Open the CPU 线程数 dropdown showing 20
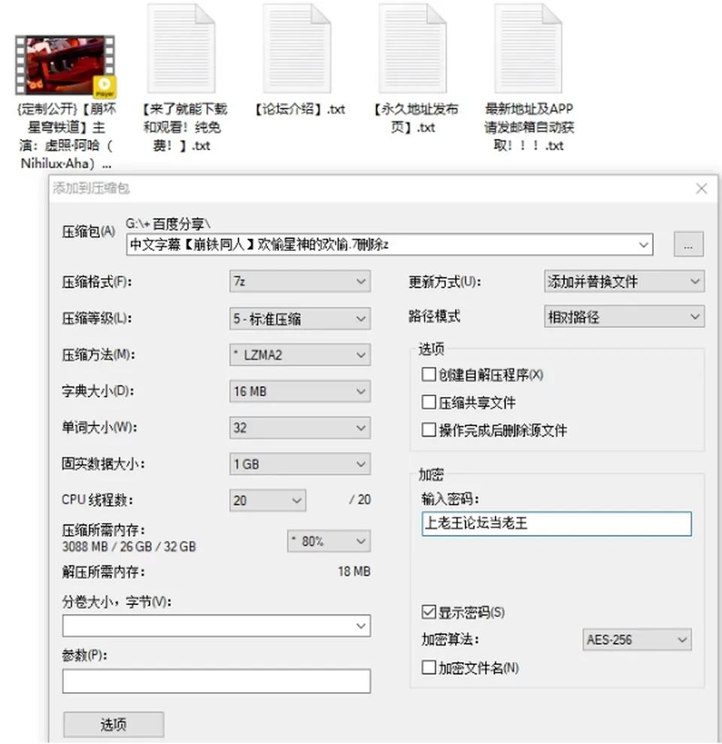Image resolution: width=722 pixels, height=744 pixels. (x=268, y=500)
